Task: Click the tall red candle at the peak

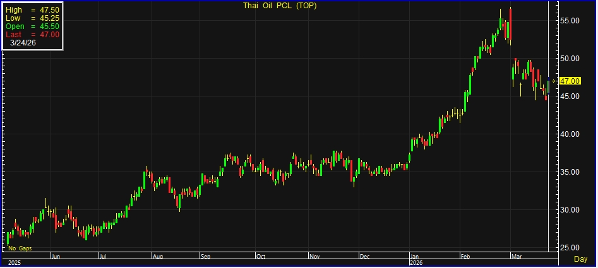Action: (x=510, y=25)
